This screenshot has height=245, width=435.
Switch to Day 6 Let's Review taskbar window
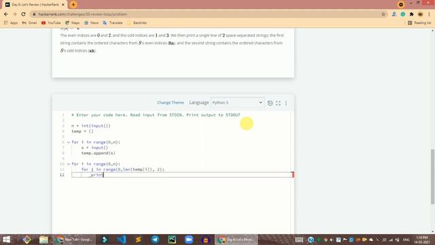pyautogui.click(x=237, y=240)
